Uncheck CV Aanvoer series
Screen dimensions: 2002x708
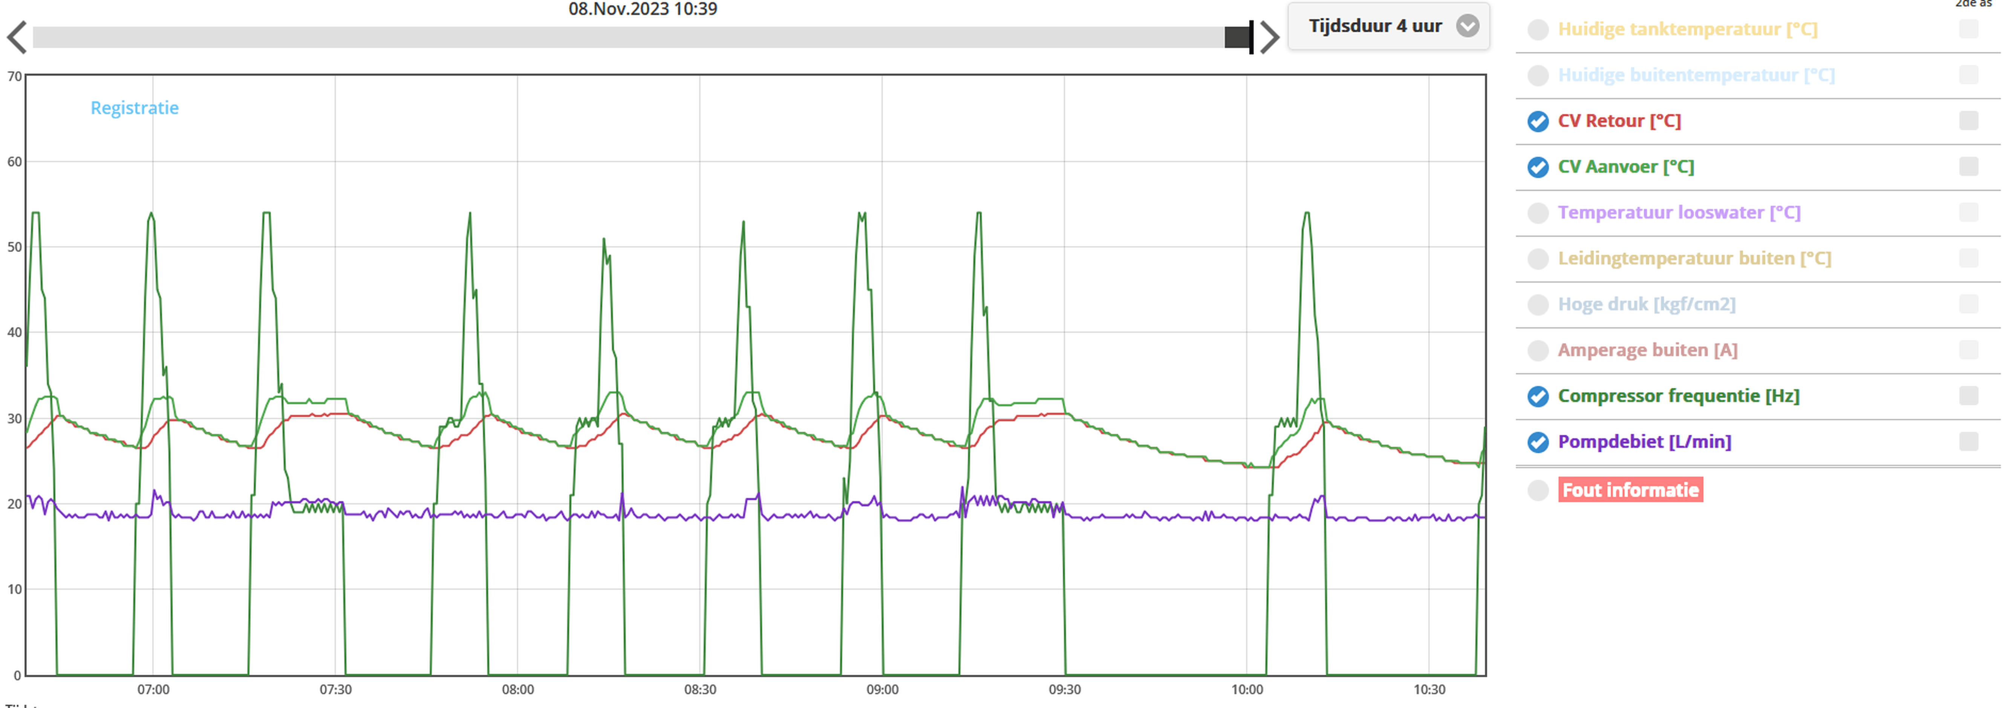[1538, 167]
